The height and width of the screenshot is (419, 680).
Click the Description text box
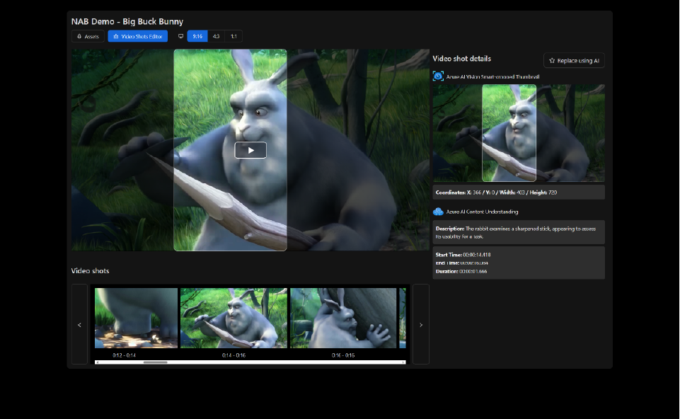pyautogui.click(x=519, y=232)
